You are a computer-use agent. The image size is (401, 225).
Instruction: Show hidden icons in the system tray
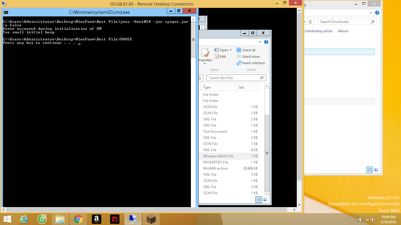(352, 219)
